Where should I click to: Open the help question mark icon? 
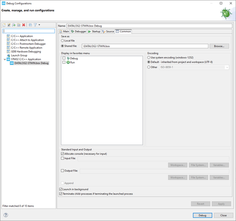pos(6,215)
